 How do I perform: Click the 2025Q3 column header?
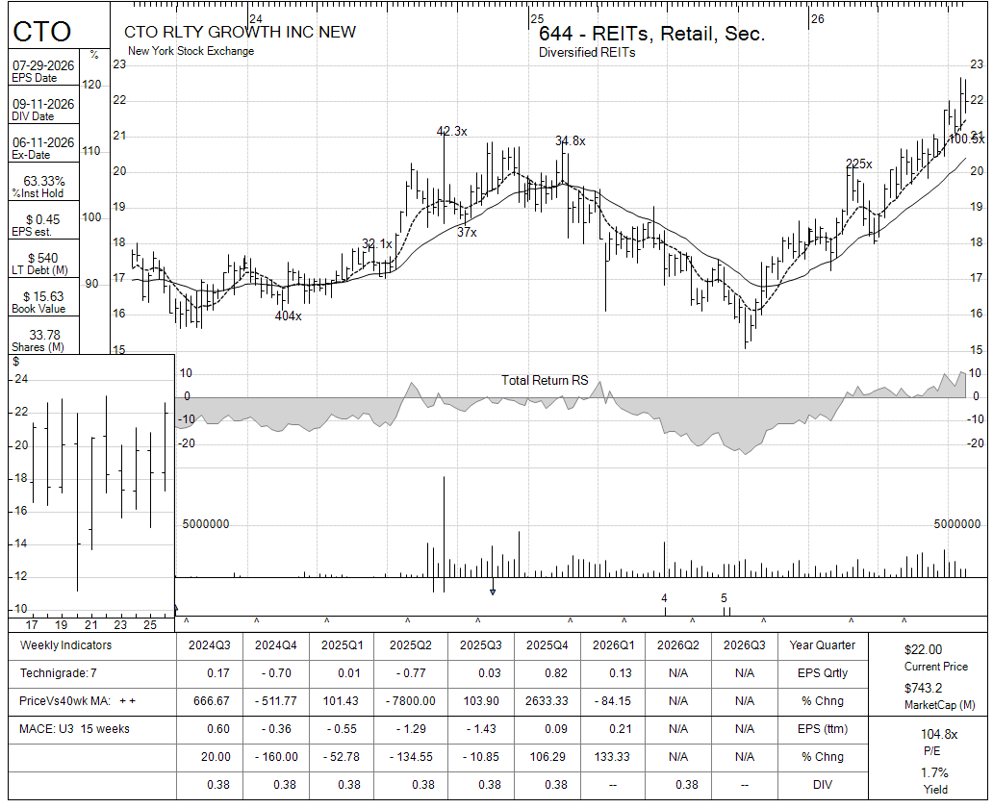(481, 645)
